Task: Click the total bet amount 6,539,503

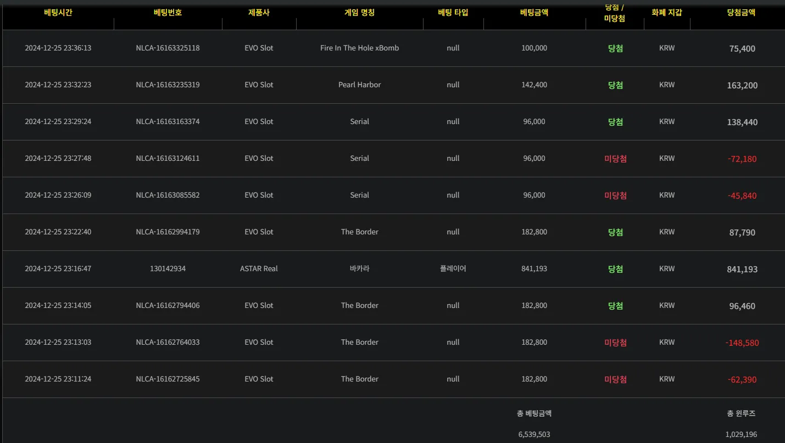Action: [x=534, y=434]
